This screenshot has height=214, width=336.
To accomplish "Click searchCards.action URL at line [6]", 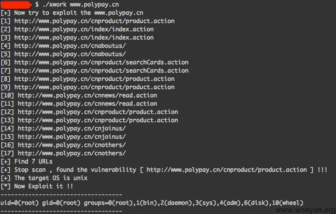I will click(x=101, y=62).
